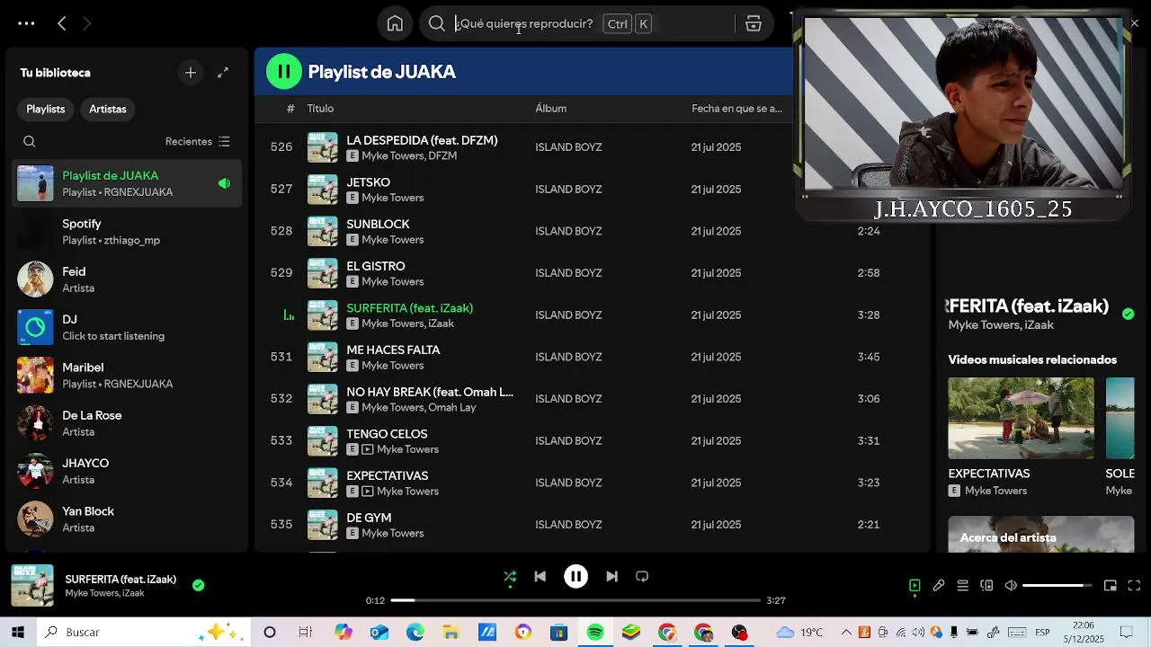Screen dimensions: 1151x647
Task: Open artist Feid in library
Action: coord(127,279)
